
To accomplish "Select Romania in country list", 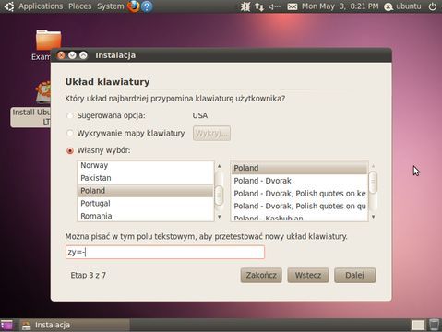I will point(146,216).
